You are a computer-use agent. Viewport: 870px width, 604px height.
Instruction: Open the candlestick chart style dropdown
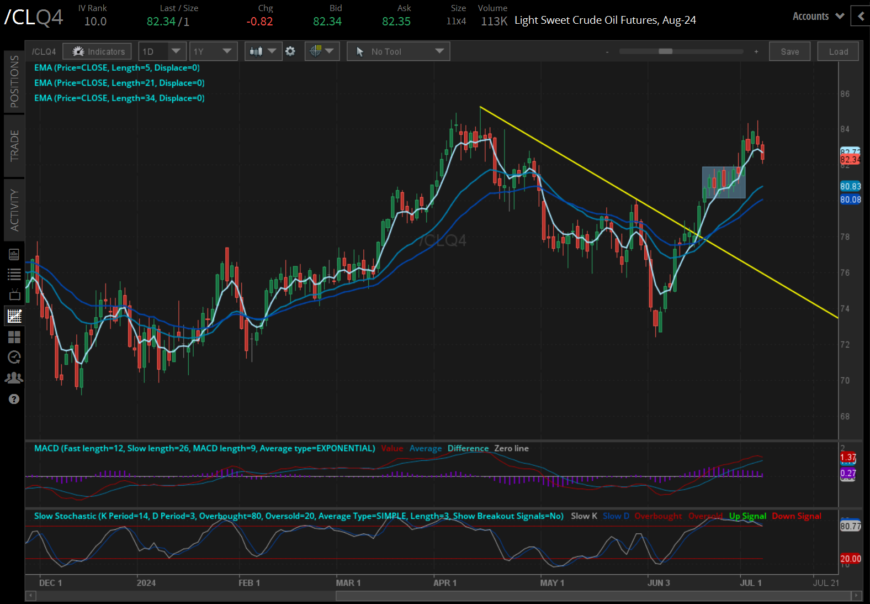(x=263, y=51)
